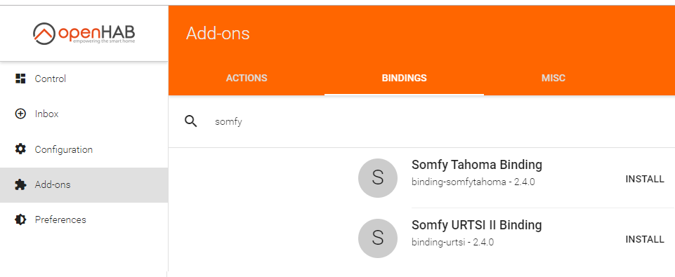The height and width of the screenshot is (277, 675).
Task: Open the Preferences menu entry
Action: click(x=84, y=219)
